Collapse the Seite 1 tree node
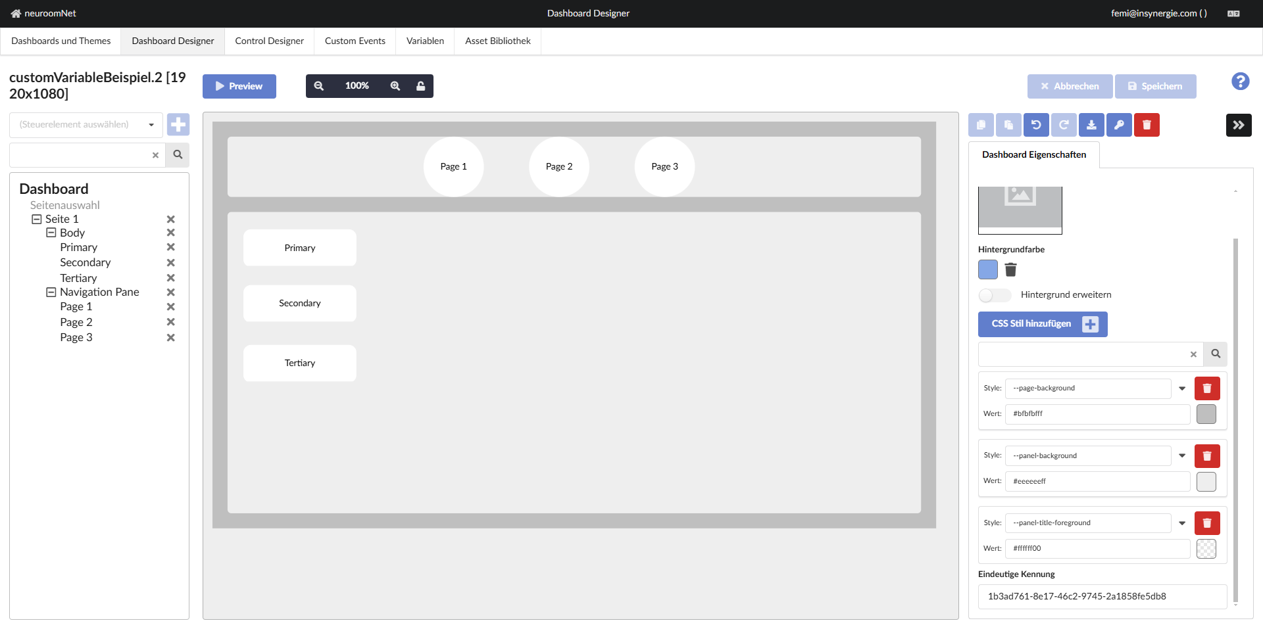This screenshot has width=1263, height=629. (37, 219)
